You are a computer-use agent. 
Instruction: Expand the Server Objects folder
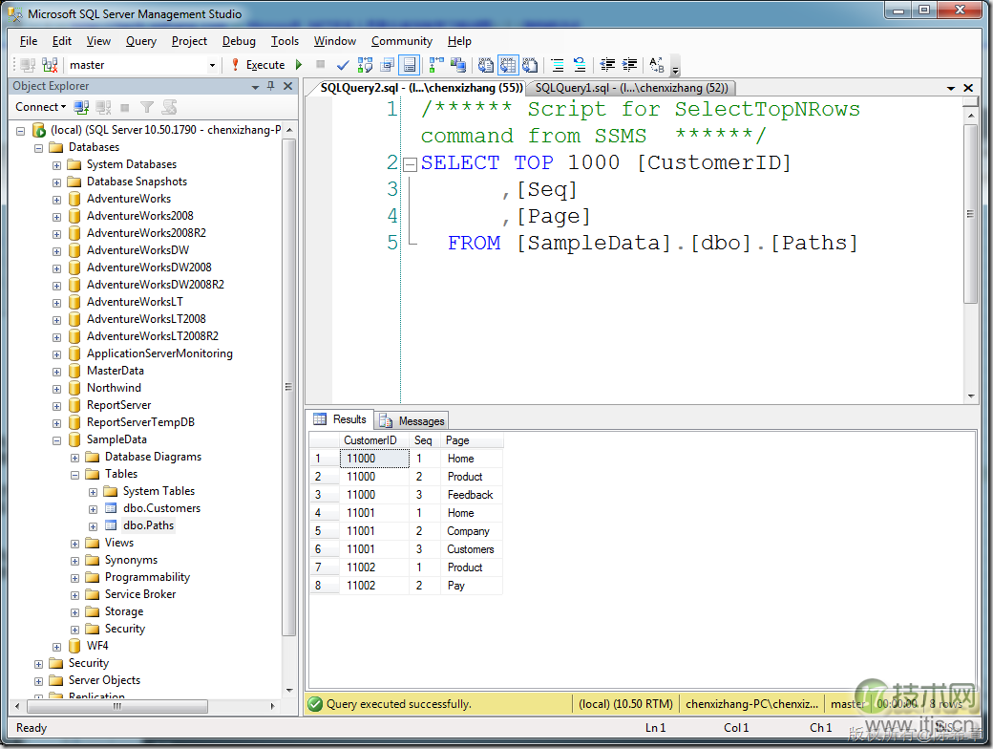(x=38, y=681)
